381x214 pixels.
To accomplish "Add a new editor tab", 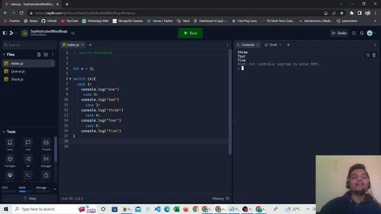I will (x=90, y=45).
